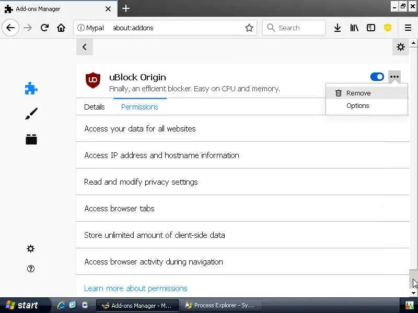The image size is (418, 313).
Task: Open the Library toolbar icon
Action: point(354,28)
